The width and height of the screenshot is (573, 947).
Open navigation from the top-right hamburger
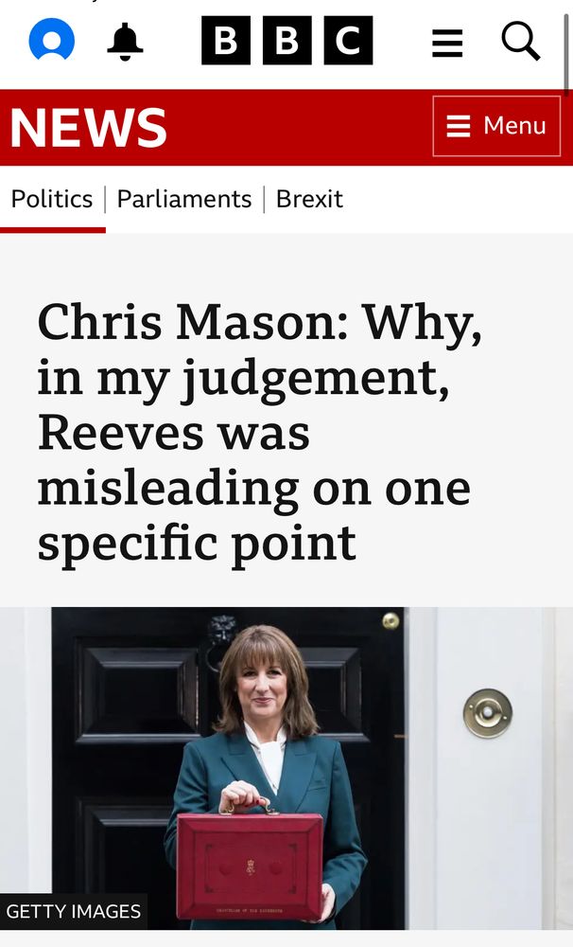pyautogui.click(x=447, y=42)
